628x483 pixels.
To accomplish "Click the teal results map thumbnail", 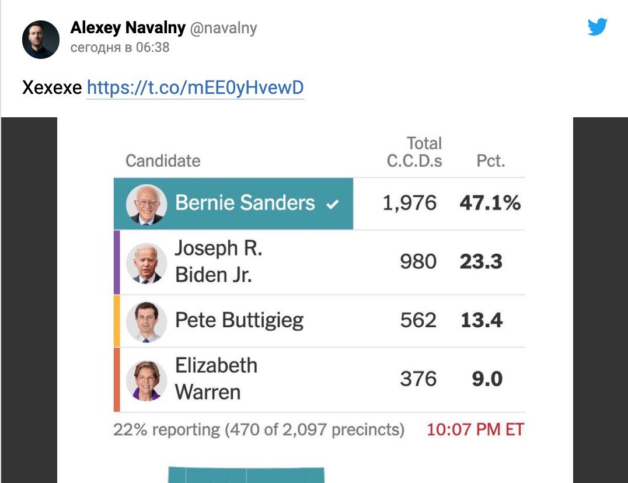I will click(246, 475).
